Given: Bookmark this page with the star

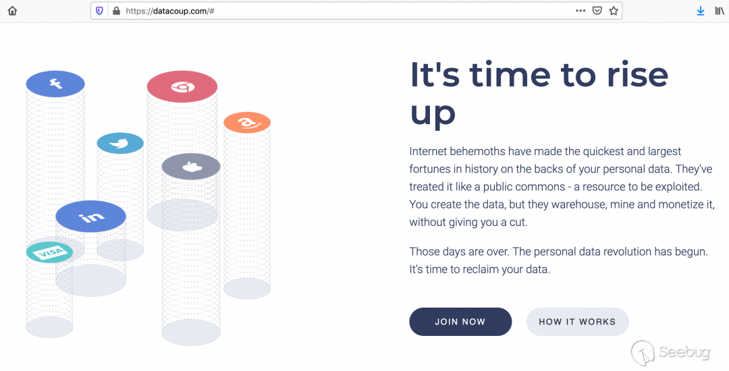Looking at the screenshot, I should point(614,11).
